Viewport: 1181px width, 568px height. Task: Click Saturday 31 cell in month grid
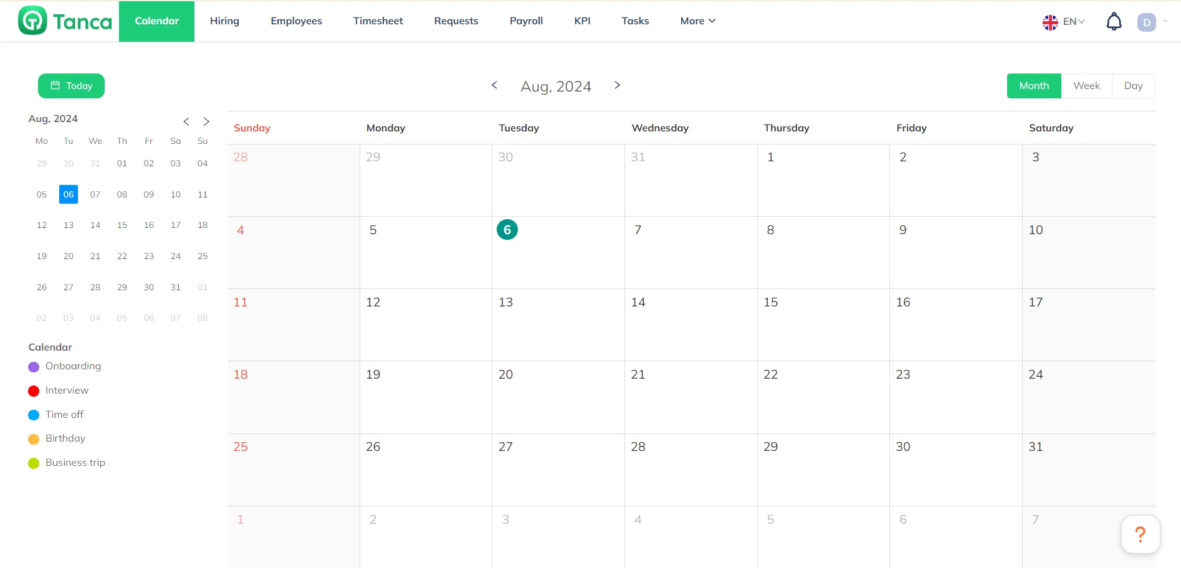pyautogui.click(x=1089, y=470)
